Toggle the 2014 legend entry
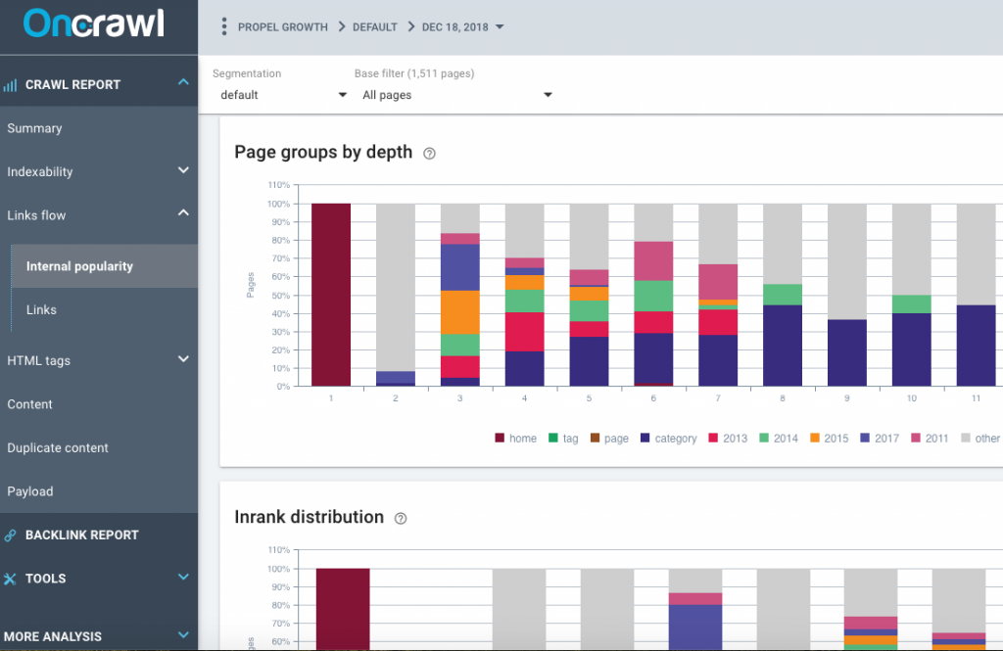The width and height of the screenshot is (1003, 651). [x=779, y=438]
